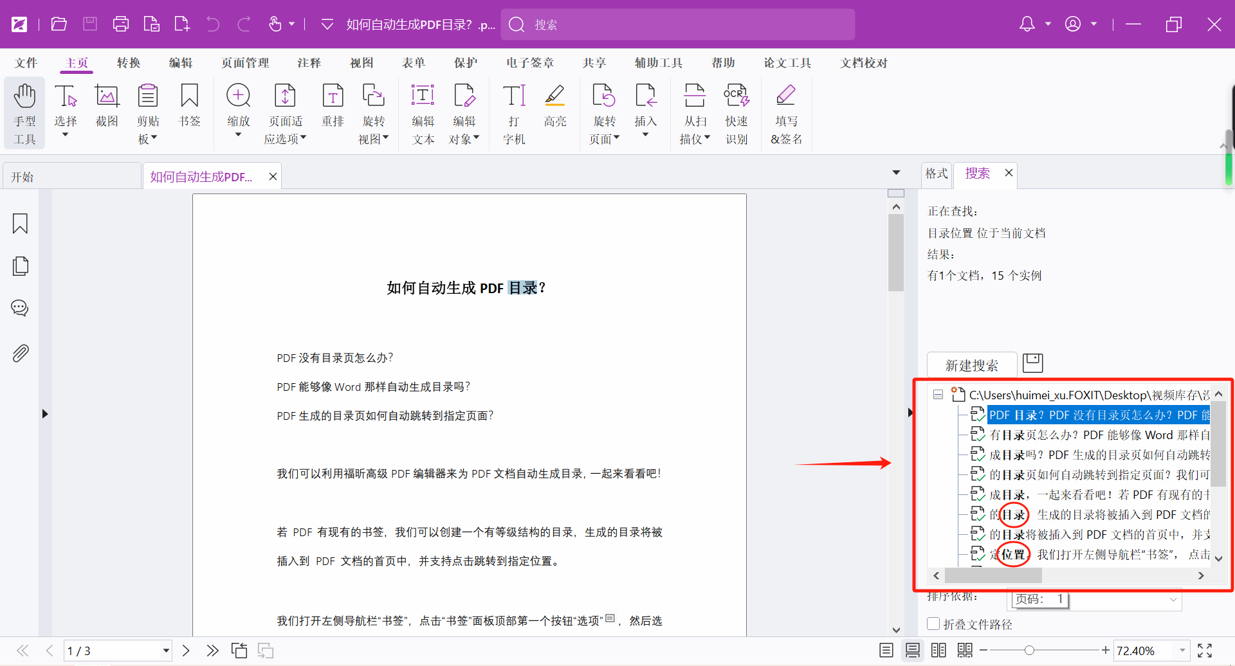
Task: Click the New Search (新建搜索) button
Action: pyautogui.click(x=971, y=365)
